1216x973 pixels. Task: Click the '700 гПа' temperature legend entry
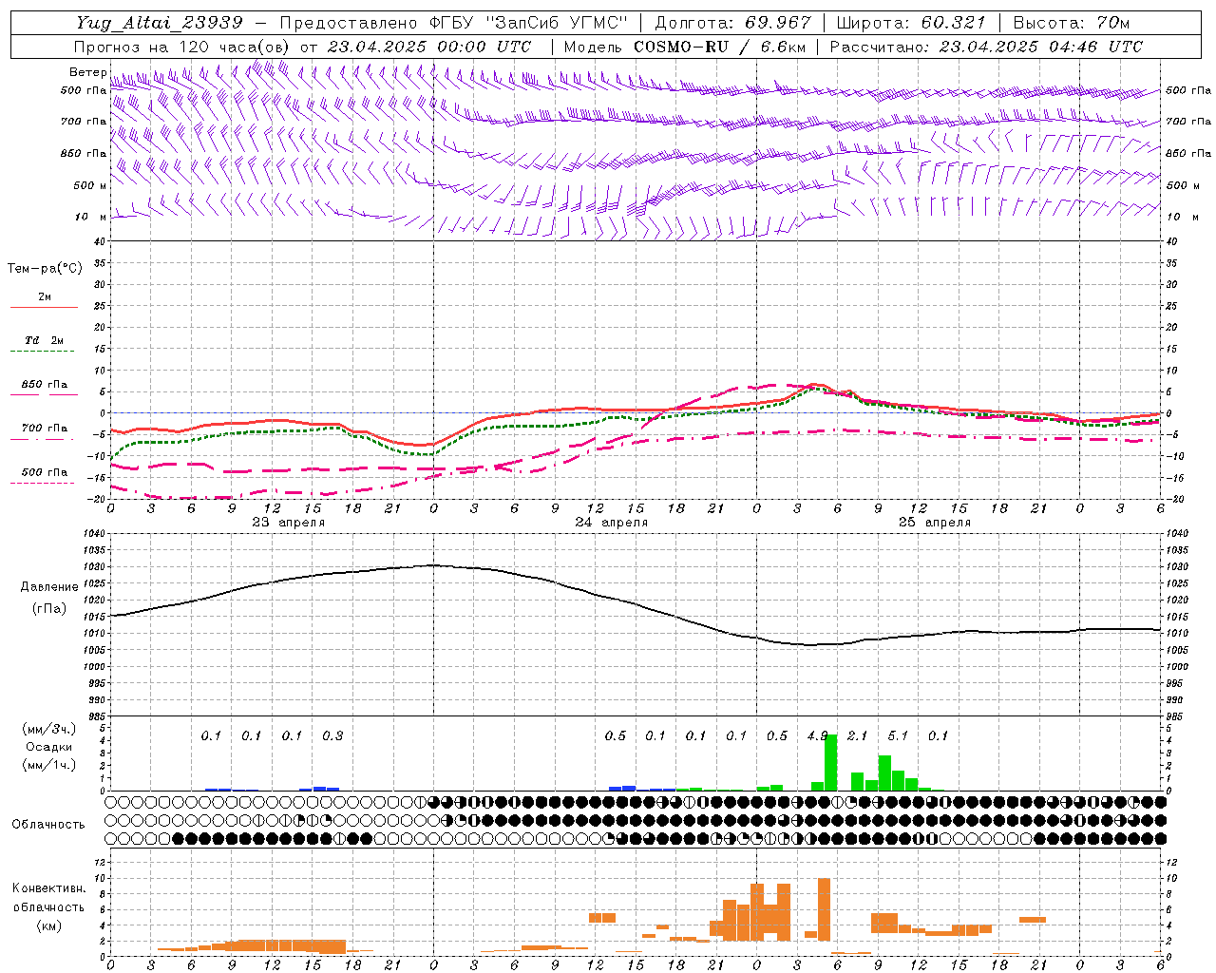tap(44, 429)
